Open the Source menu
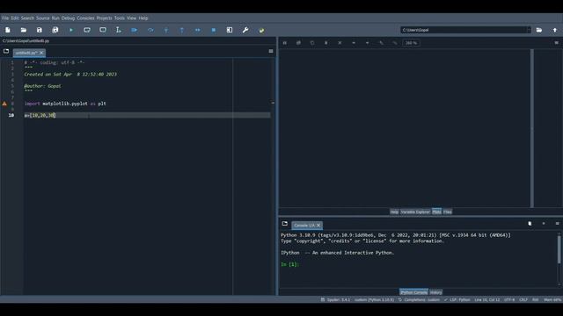The width and height of the screenshot is (563, 316). coord(43,18)
